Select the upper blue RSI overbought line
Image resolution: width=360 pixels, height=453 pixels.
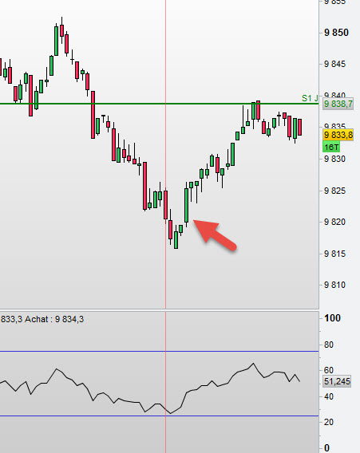point(159,351)
